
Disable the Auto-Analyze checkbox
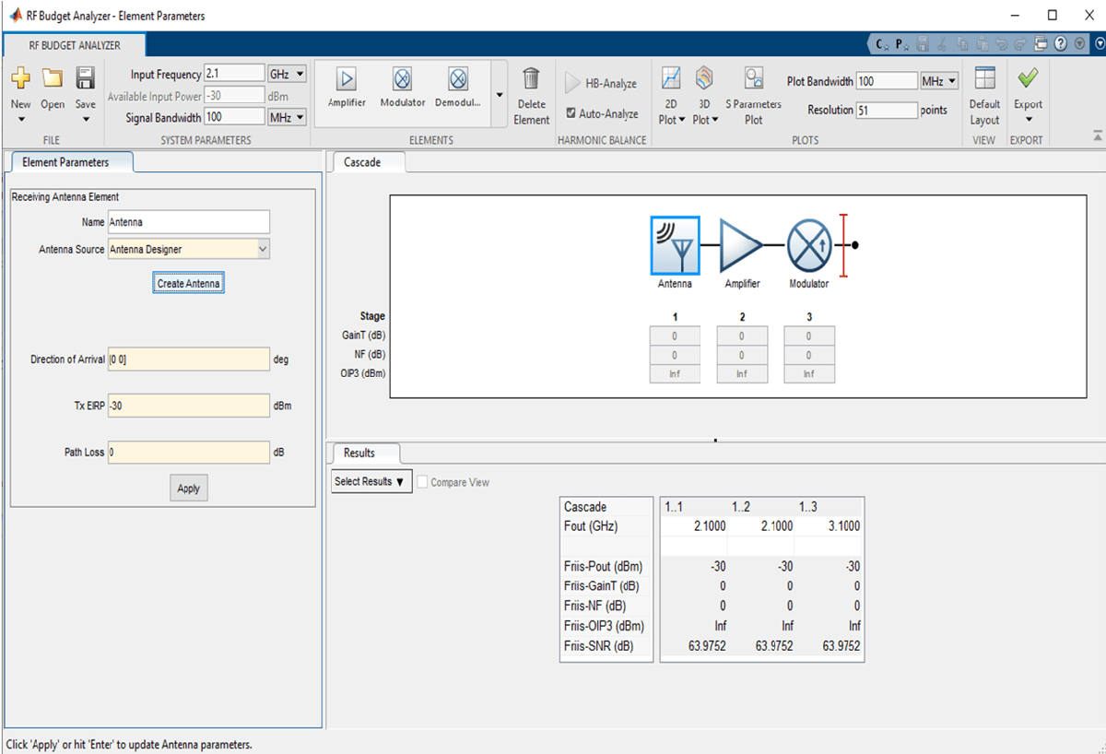[x=571, y=113]
